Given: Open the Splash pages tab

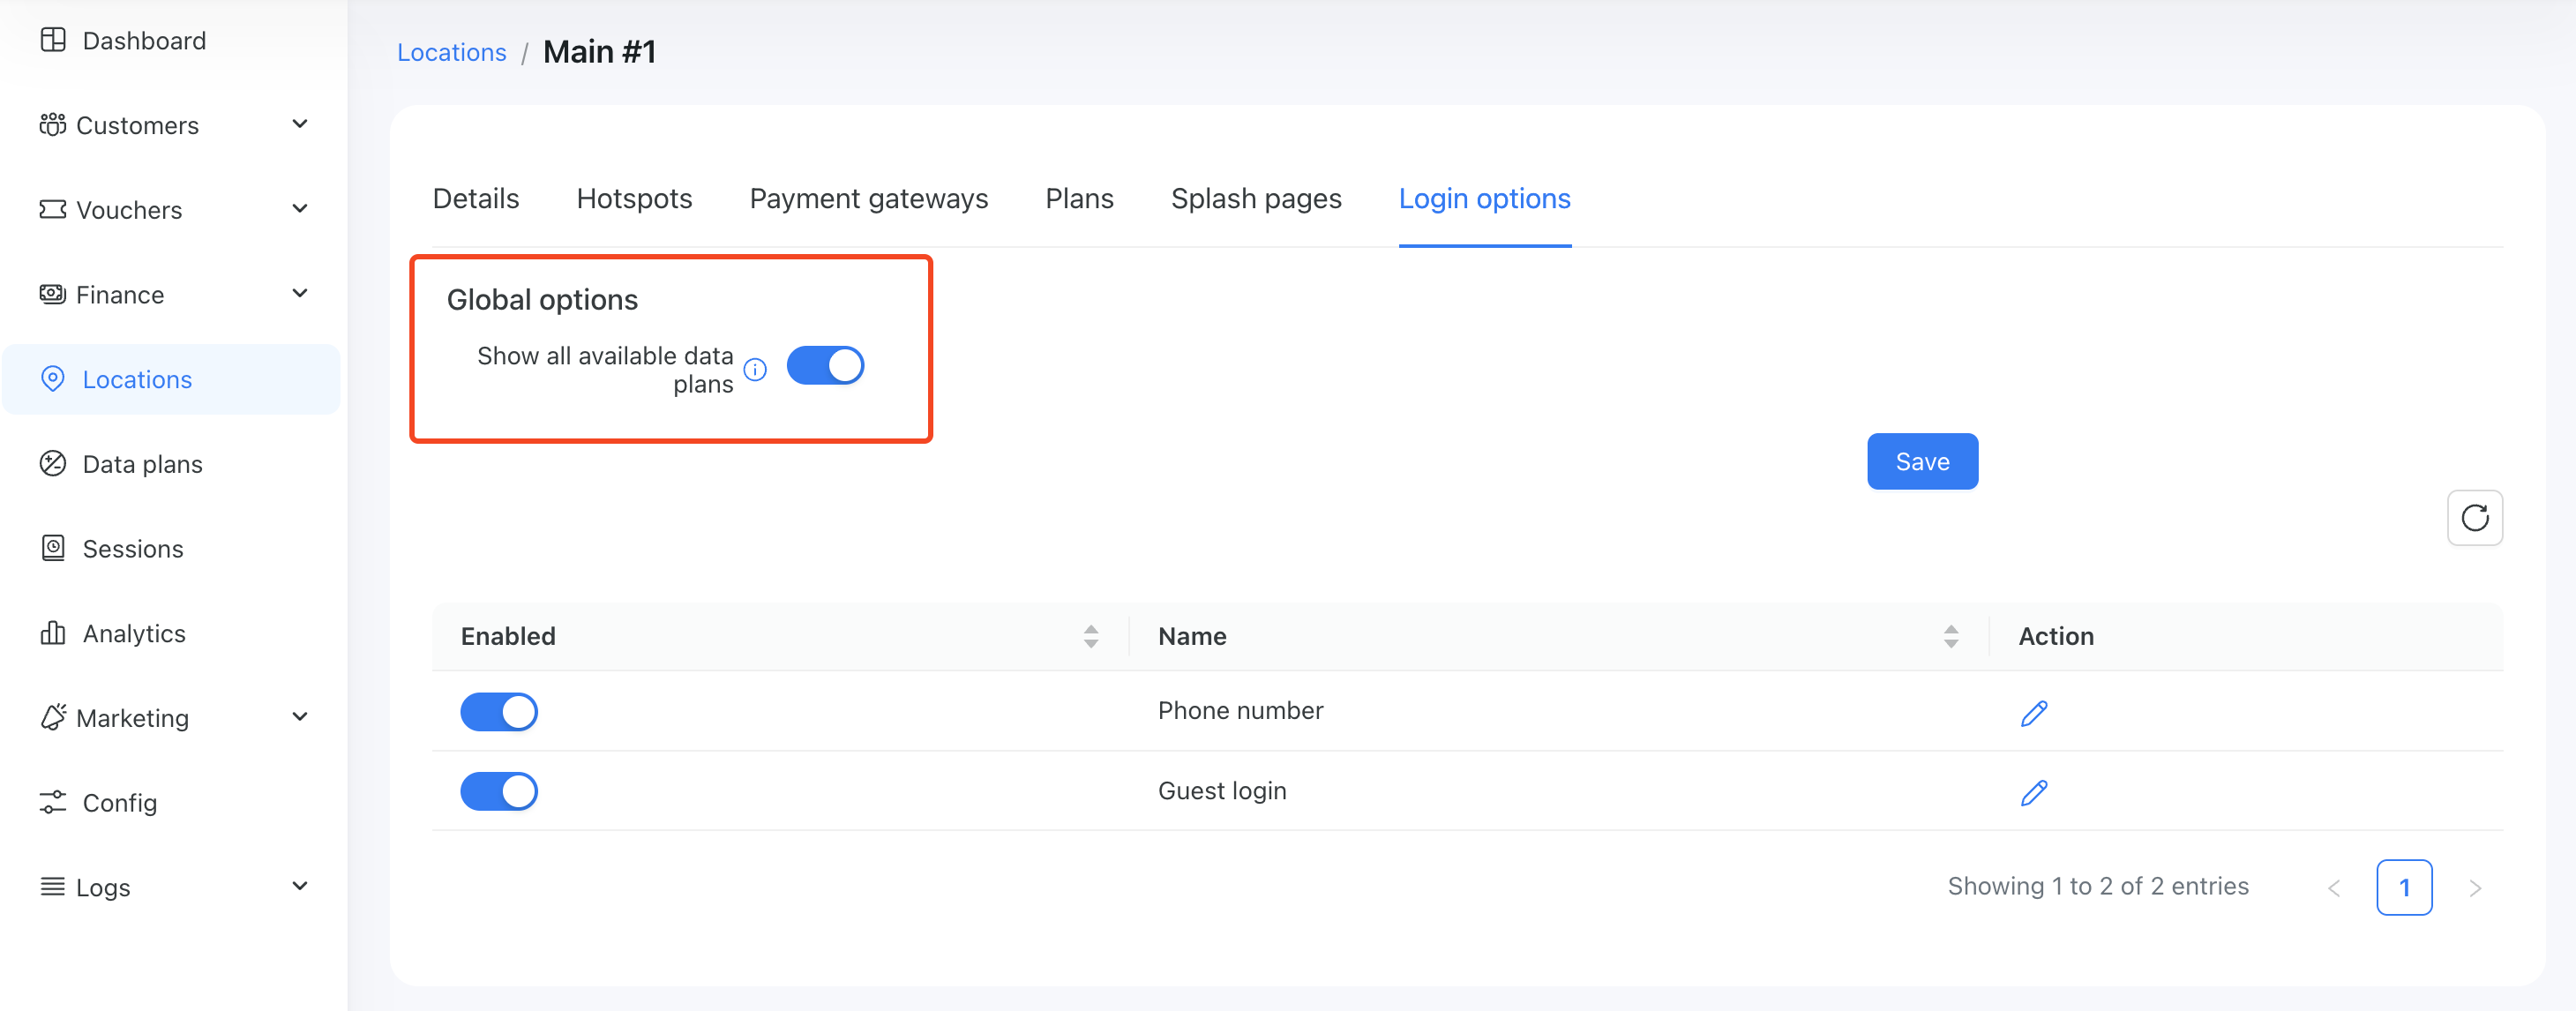Looking at the screenshot, I should point(1255,199).
